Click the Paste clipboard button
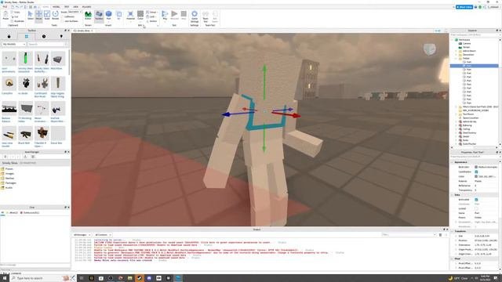502x282 pixels. [5, 15]
